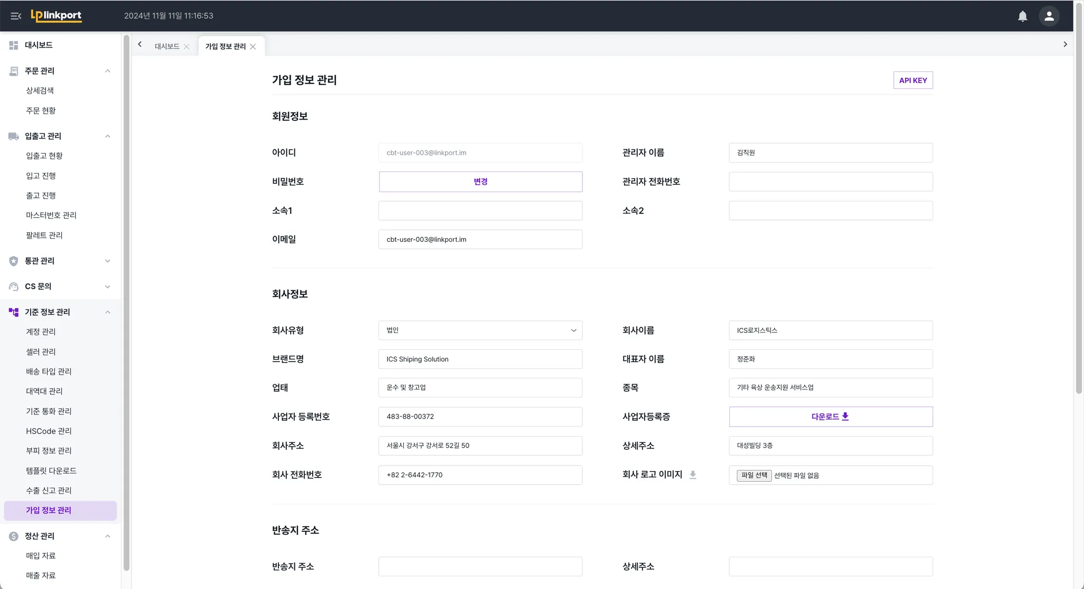Open 셀러 관리 in the sidebar
This screenshot has height=589, width=1084.
point(41,352)
